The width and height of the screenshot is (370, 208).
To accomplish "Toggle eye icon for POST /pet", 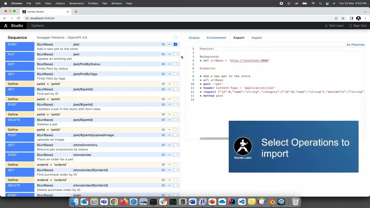I will pos(163,44).
